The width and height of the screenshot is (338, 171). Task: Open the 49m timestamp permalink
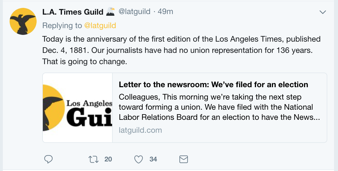click(x=165, y=12)
